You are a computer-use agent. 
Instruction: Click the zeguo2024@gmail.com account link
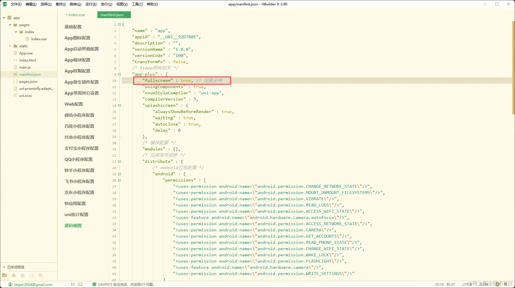click(33, 284)
